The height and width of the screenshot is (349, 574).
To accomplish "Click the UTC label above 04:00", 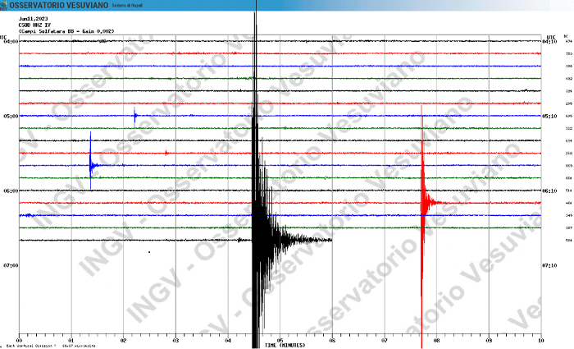I will pos(3,38).
